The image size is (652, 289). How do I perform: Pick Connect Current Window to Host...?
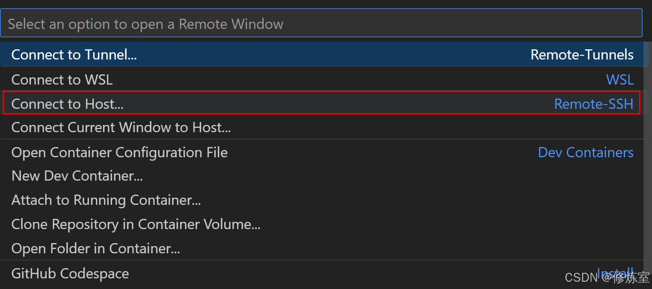click(121, 127)
